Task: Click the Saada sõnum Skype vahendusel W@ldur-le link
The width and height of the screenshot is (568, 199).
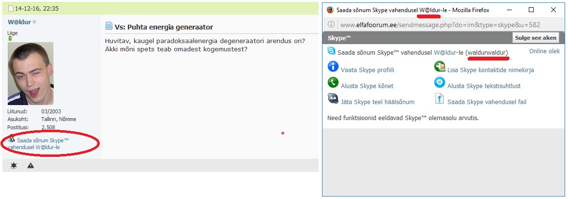Action: coord(38,143)
